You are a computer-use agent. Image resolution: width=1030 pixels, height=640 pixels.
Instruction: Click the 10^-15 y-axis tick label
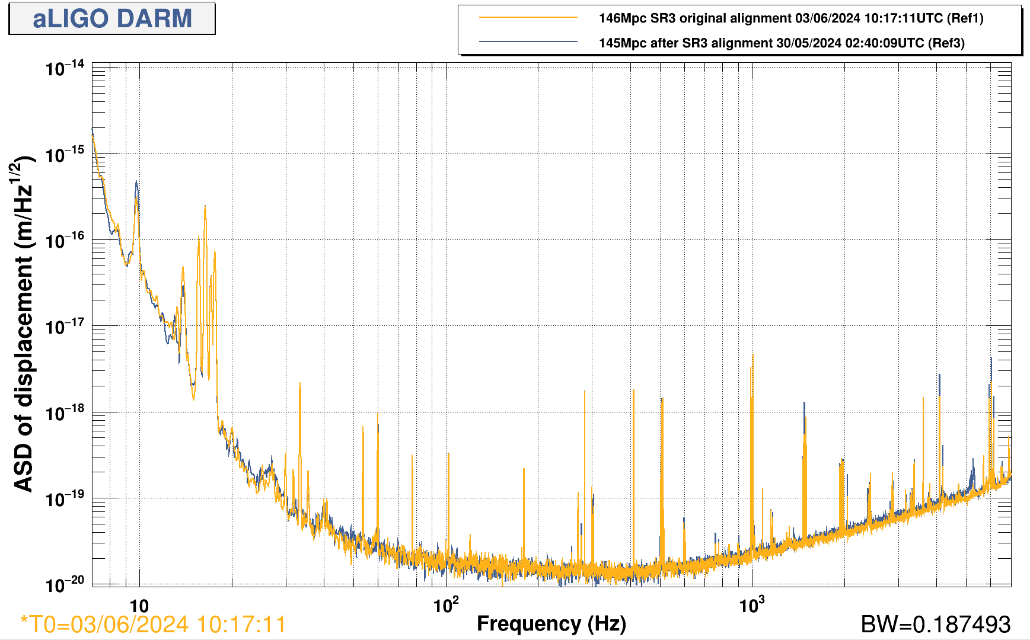point(65,155)
